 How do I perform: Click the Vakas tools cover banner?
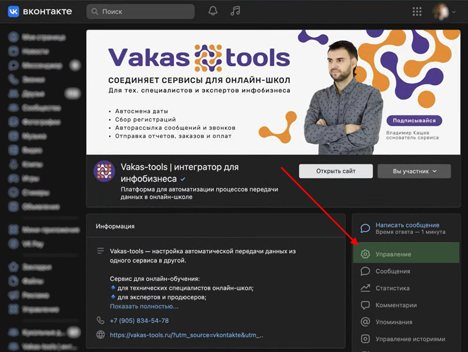(273, 92)
